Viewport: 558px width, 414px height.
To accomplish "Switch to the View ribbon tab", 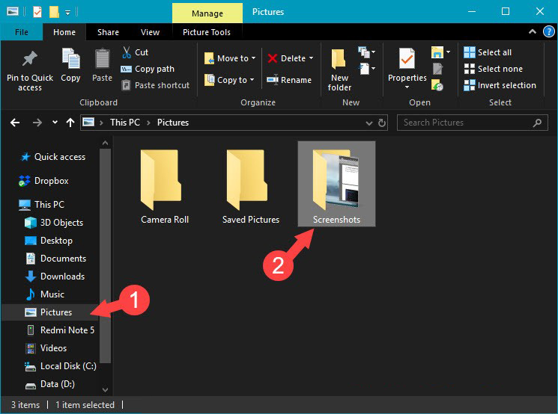I will [150, 32].
